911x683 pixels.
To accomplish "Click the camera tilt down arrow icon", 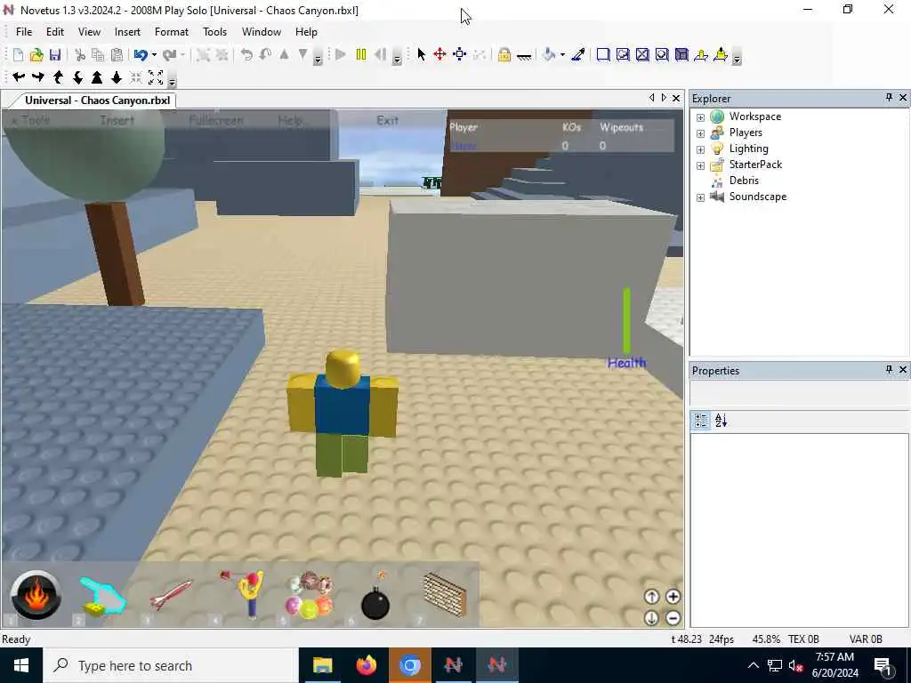I will (x=77, y=76).
